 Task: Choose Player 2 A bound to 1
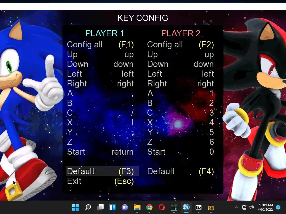(x=180, y=93)
